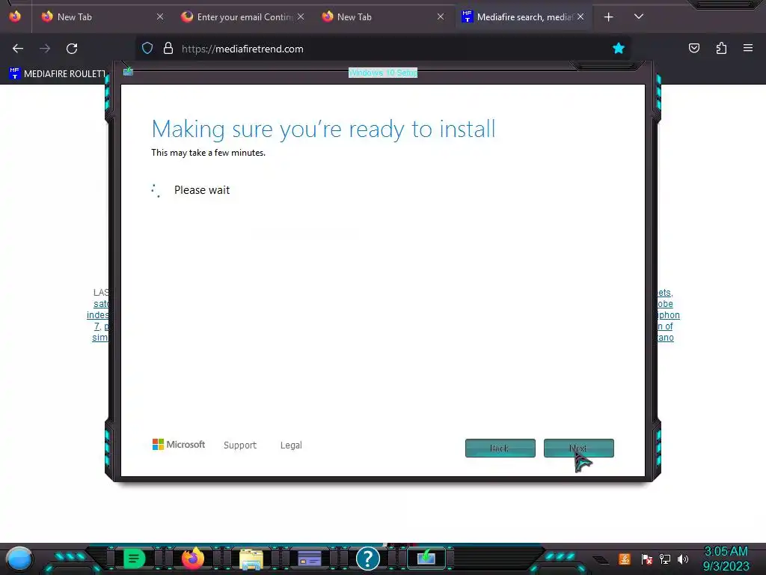The width and height of the screenshot is (766, 575).
Task: Open a new browser tab with plus button
Action: [x=609, y=17]
